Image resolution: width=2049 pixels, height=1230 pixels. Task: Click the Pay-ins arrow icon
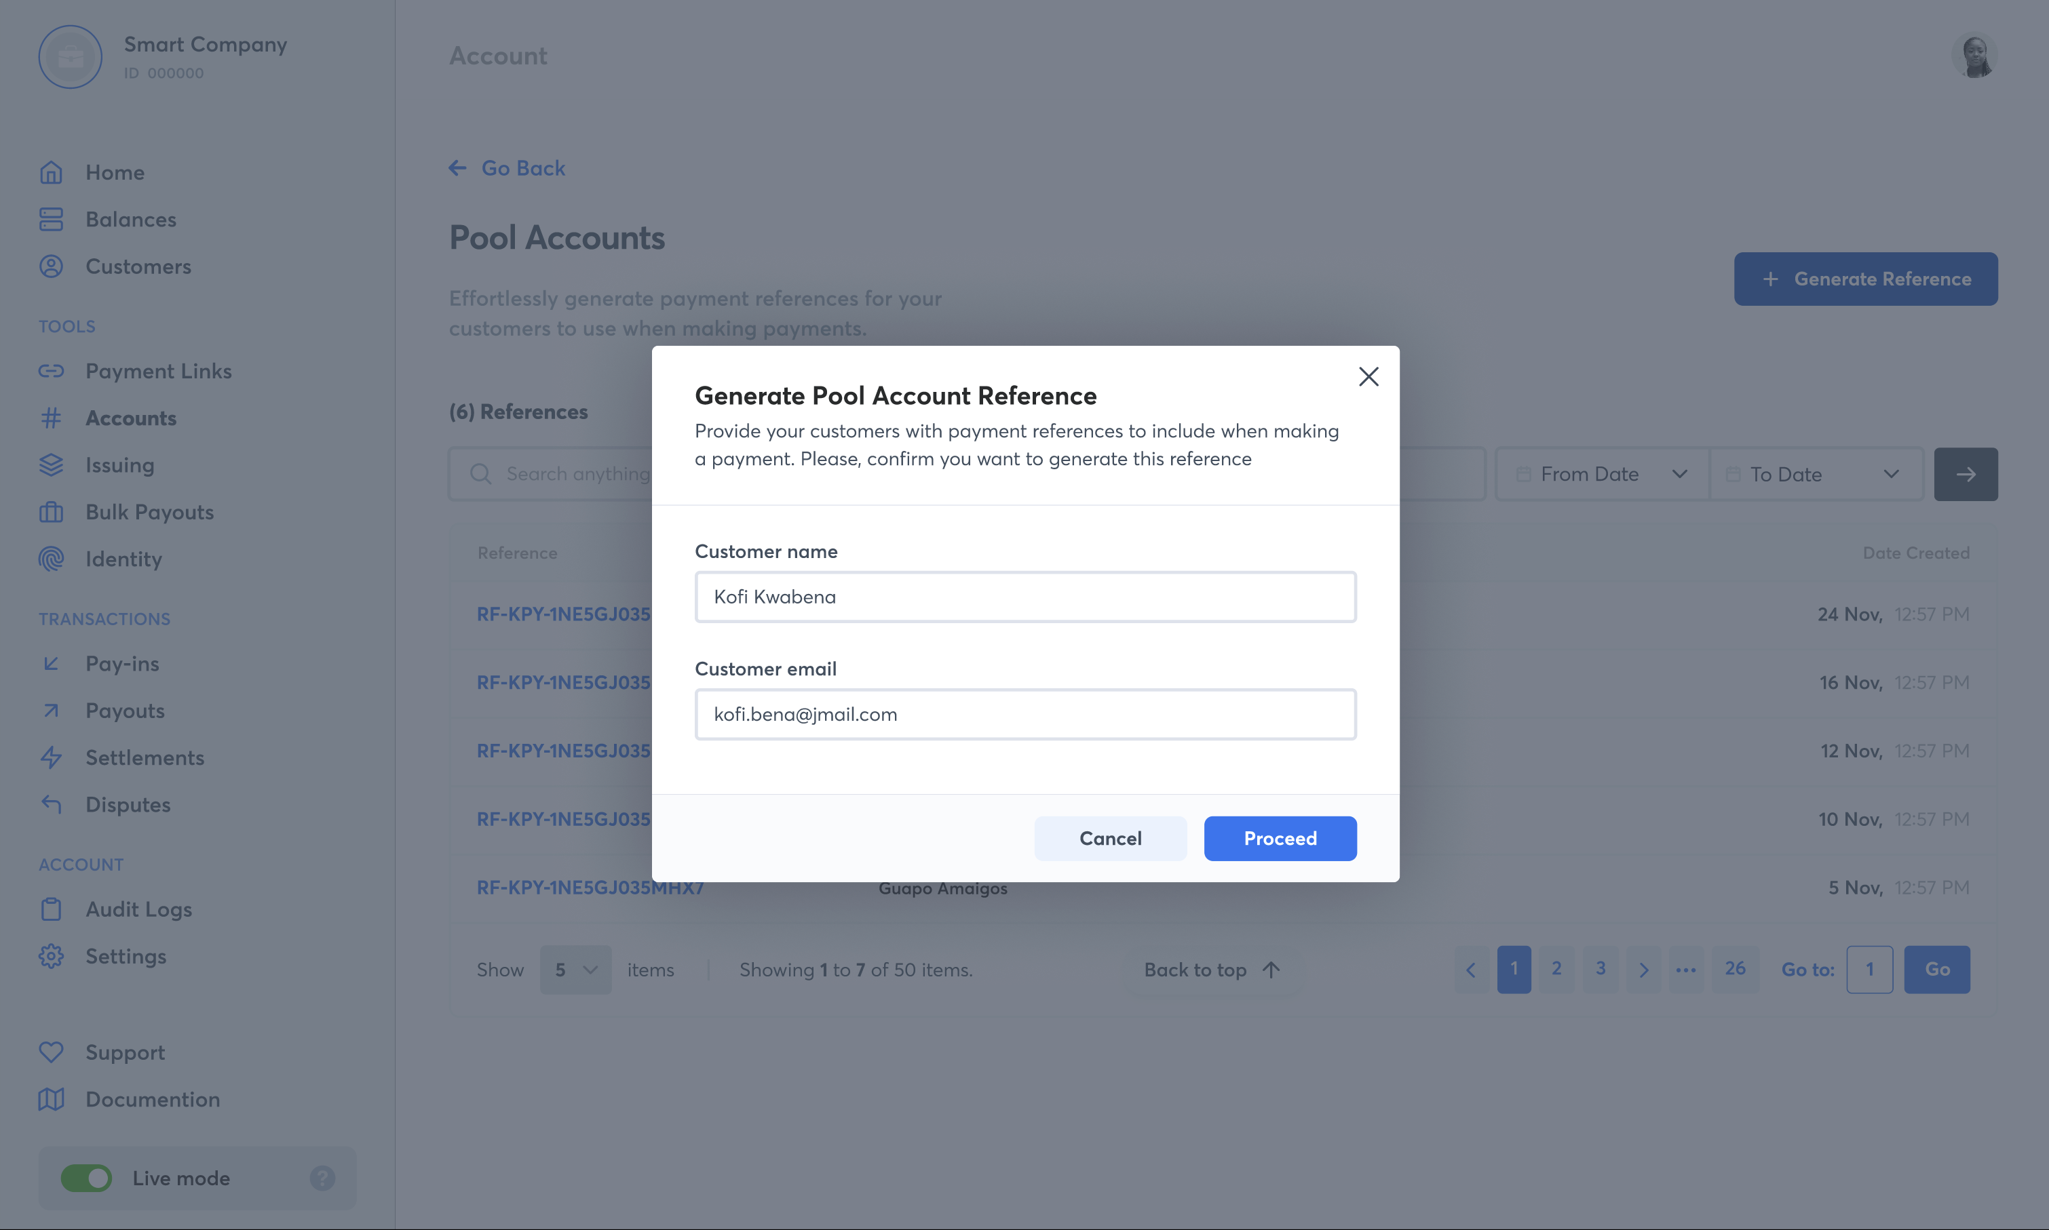click(52, 664)
